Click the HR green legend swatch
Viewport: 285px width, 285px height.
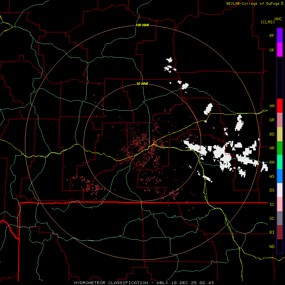(280, 148)
